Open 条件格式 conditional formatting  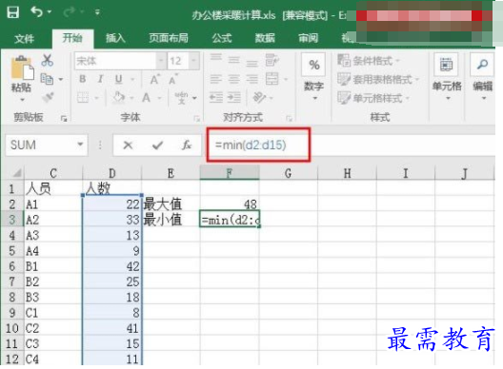click(369, 60)
